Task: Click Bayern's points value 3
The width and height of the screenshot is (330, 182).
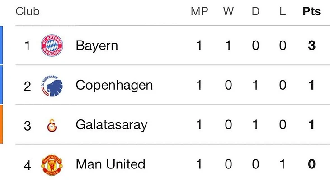Action: click(311, 45)
